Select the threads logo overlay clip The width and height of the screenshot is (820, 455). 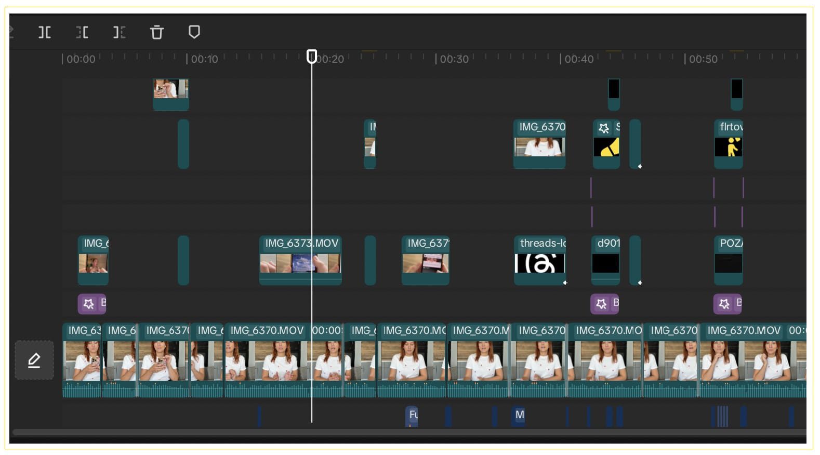(x=539, y=260)
